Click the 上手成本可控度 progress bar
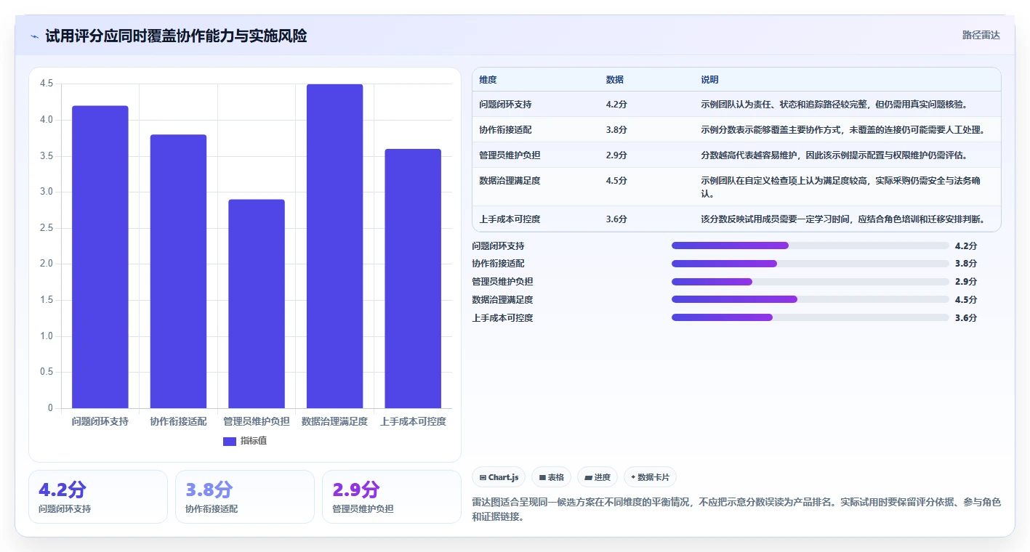The image size is (1030, 552). [810, 317]
